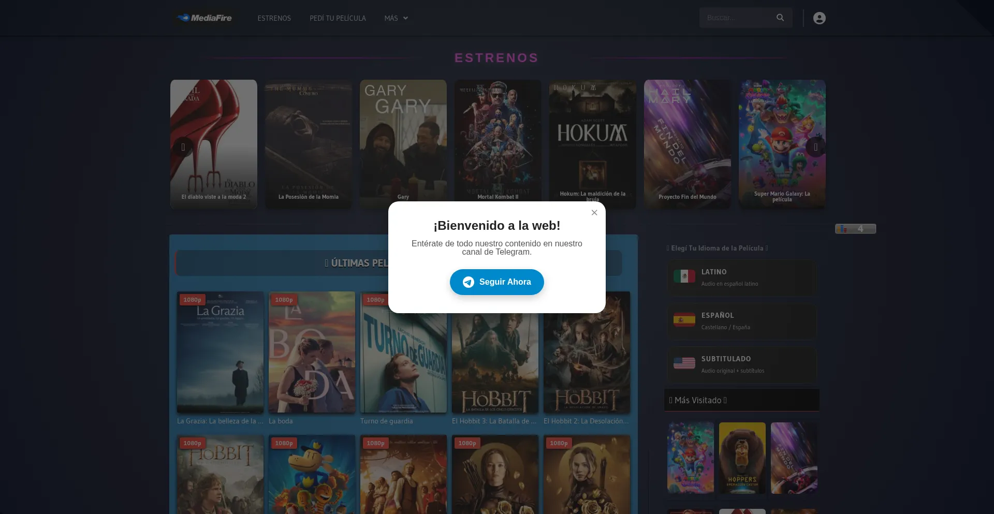Open El diablo viste a la moda 2 poster
This screenshot has height=514, width=994.
pos(214,144)
